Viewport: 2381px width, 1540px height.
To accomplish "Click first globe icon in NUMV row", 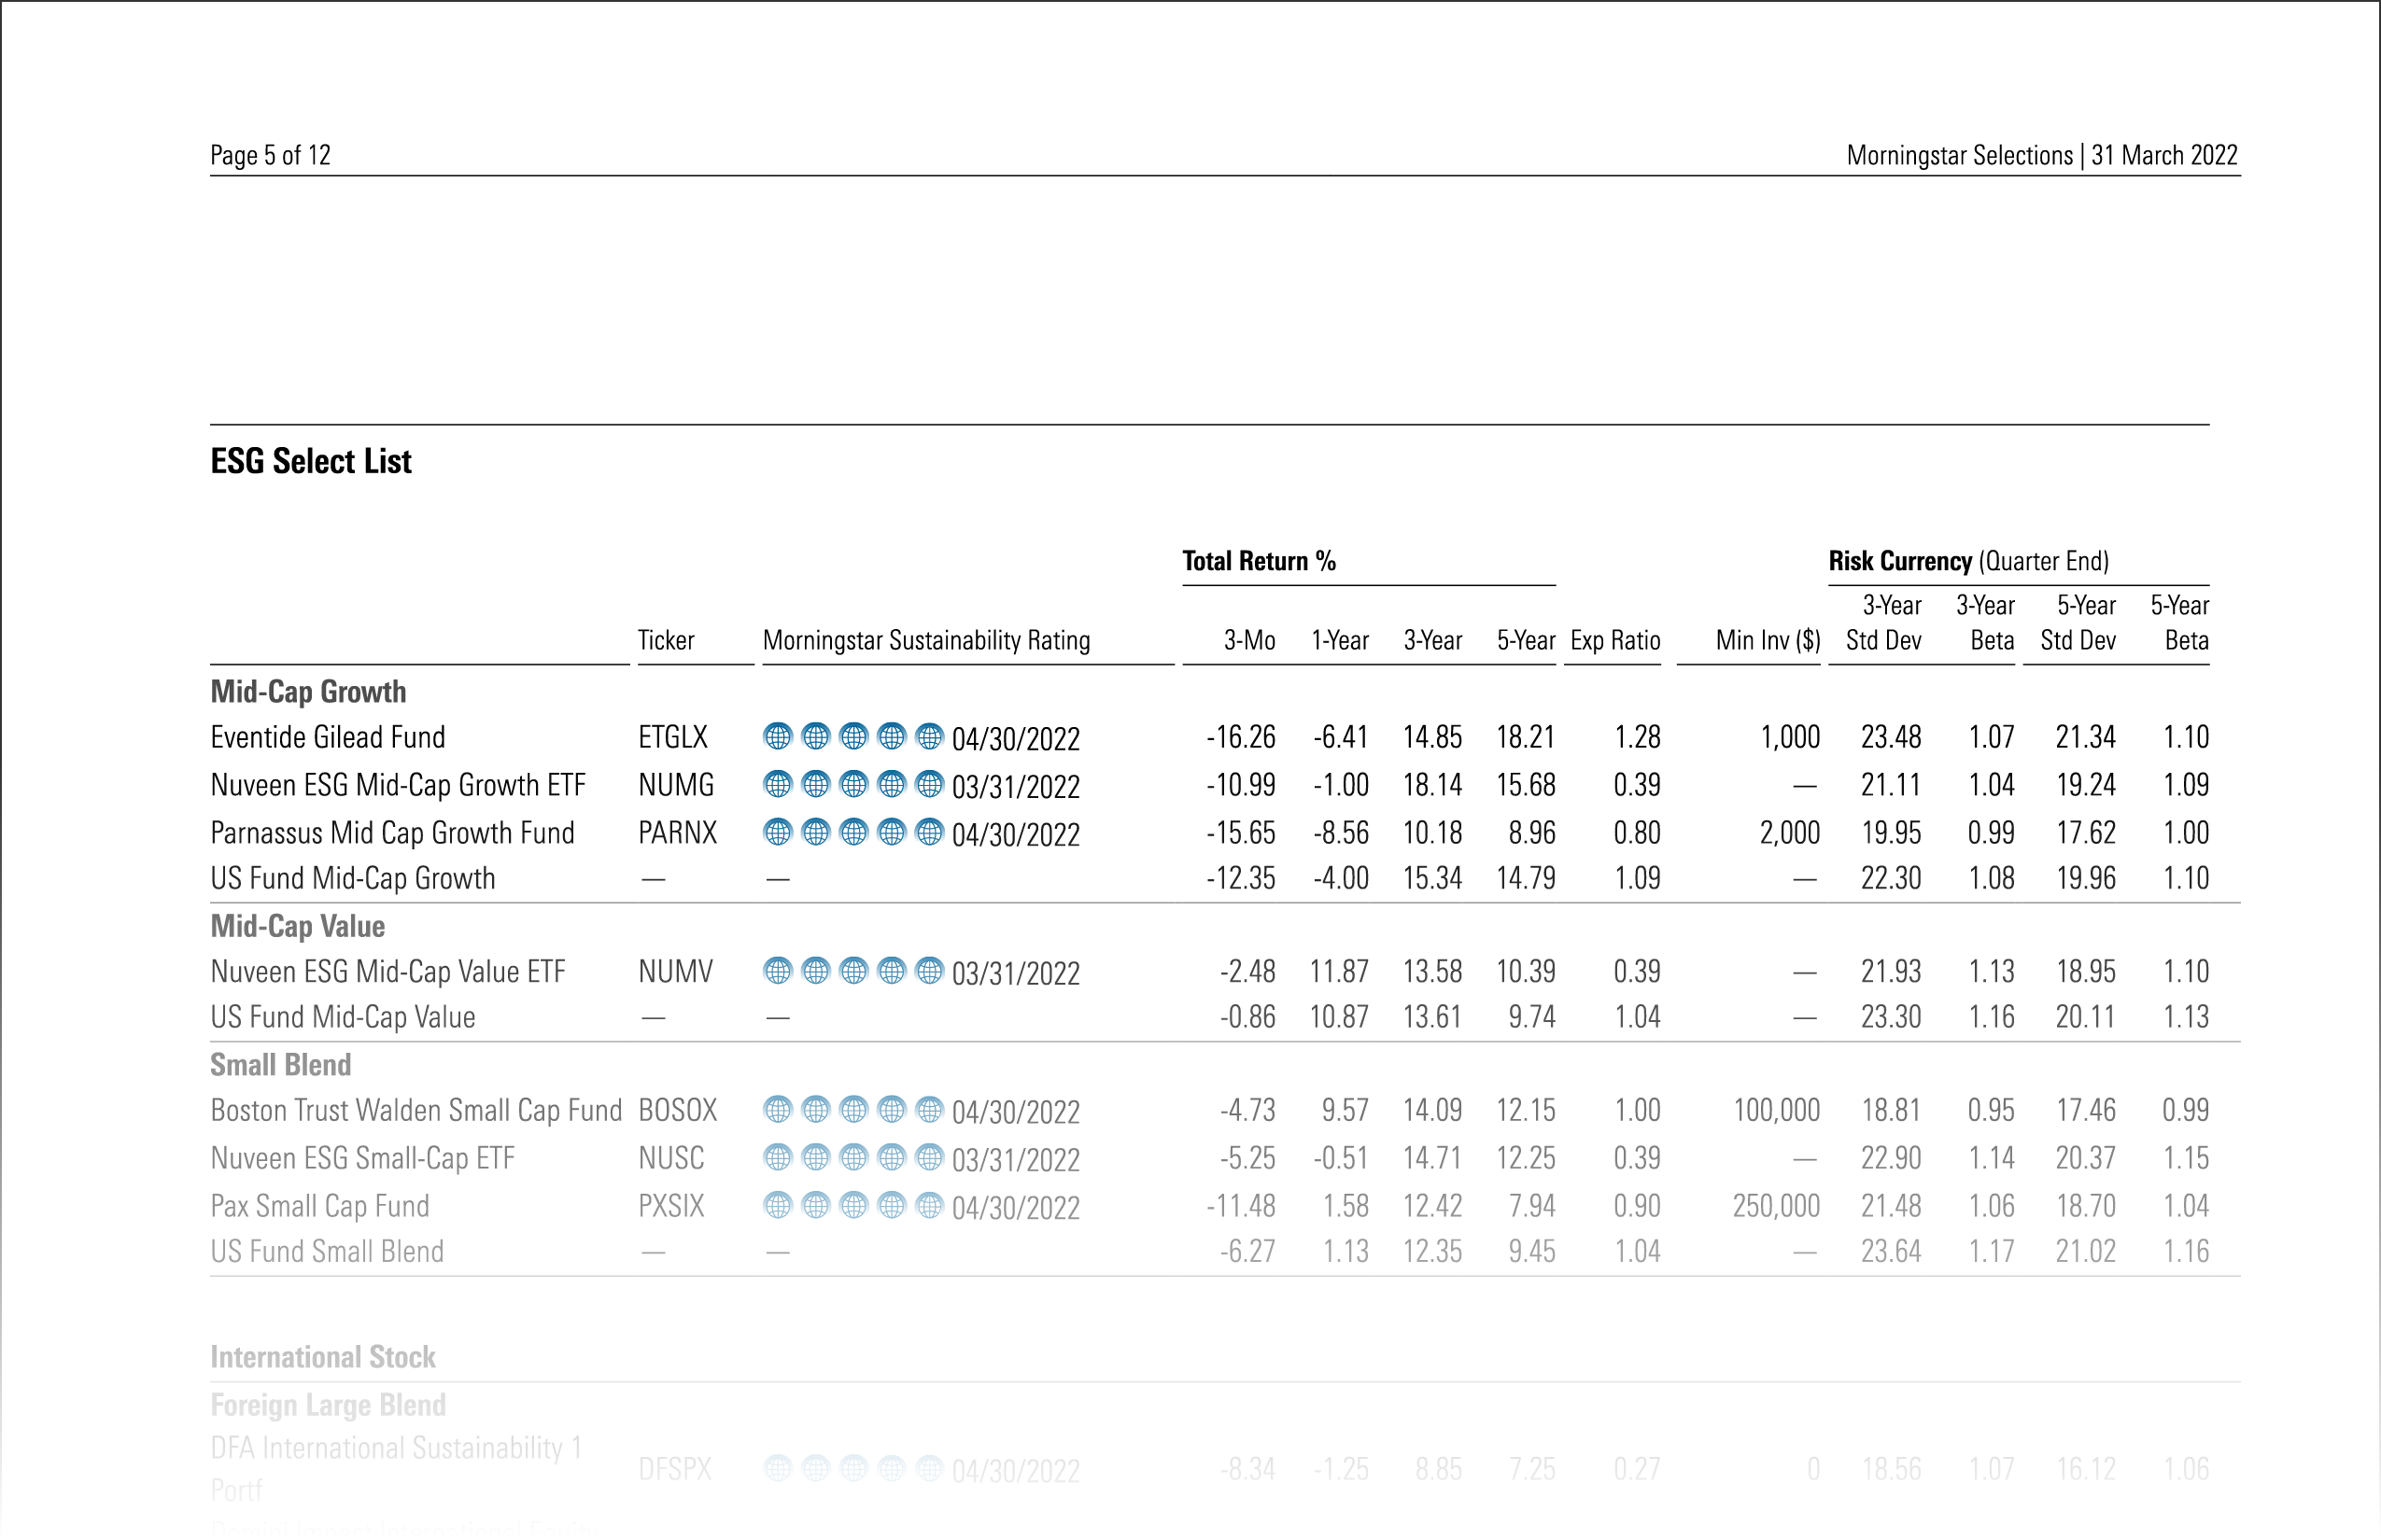I will pyautogui.click(x=777, y=971).
